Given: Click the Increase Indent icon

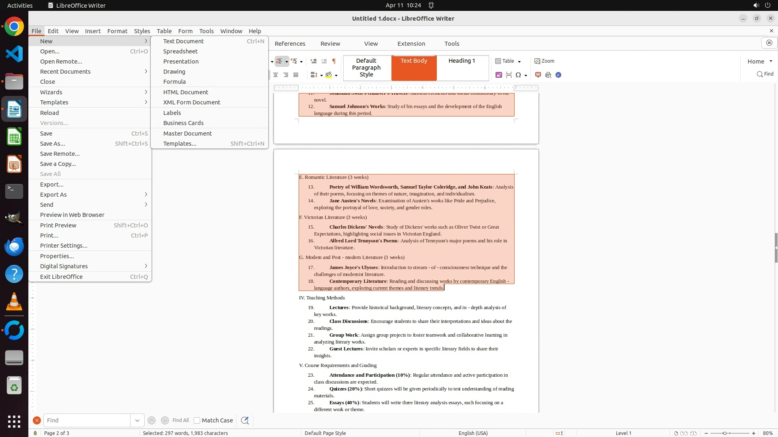Looking at the screenshot, I should 313,62.
